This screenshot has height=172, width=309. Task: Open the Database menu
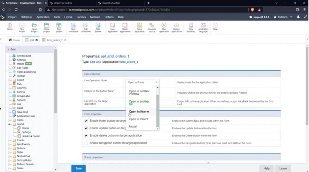point(26,17)
